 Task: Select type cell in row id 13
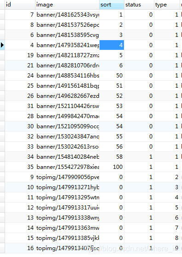(x=167, y=218)
